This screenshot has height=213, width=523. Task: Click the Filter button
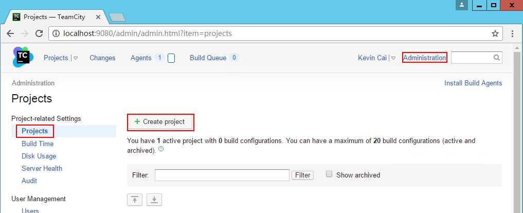point(302,175)
